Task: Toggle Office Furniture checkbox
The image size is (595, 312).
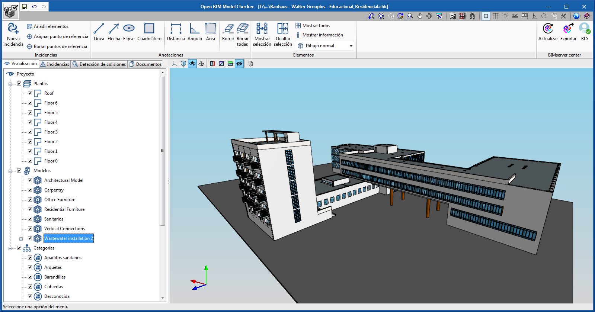Action: click(x=30, y=200)
